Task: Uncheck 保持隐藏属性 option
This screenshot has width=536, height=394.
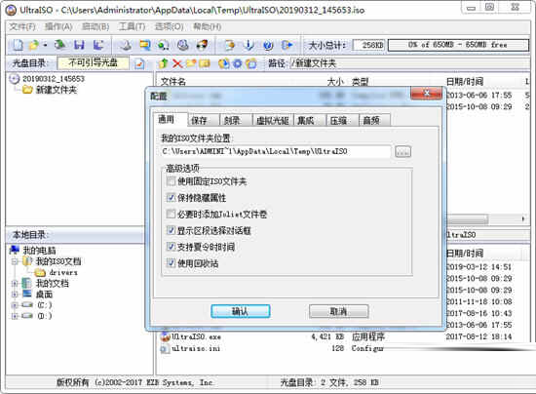Action: (171, 198)
